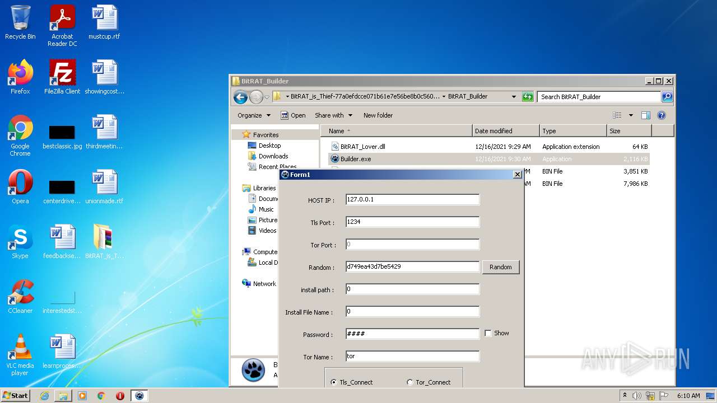Sort files by Name column
717x403 pixels.
(397, 131)
